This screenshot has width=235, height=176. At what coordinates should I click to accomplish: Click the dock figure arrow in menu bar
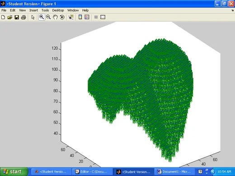[233, 10]
